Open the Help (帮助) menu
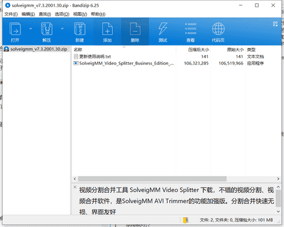 [98, 14]
